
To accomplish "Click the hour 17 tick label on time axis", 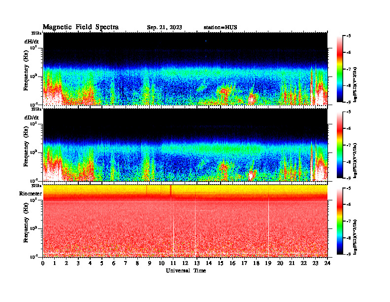I will 245,263.
